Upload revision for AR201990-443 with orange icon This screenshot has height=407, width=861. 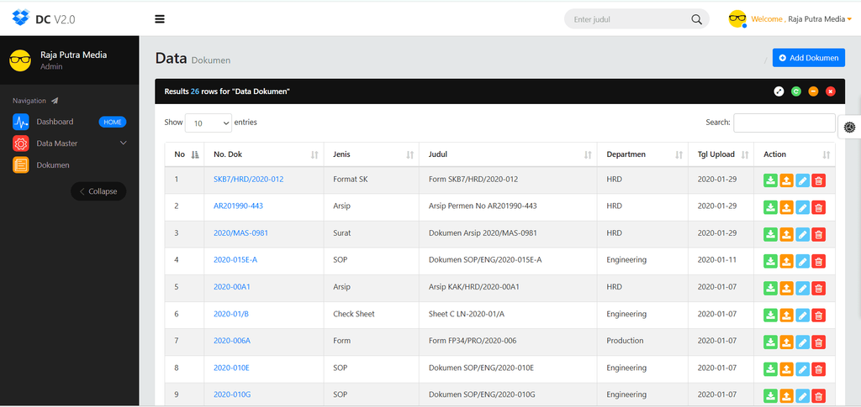point(786,207)
